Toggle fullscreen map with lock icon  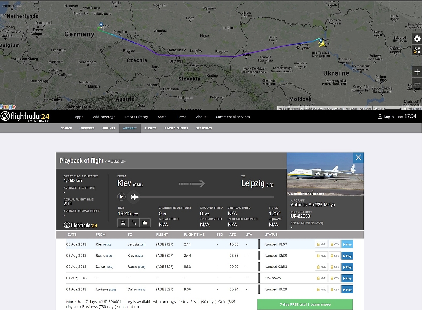[x=417, y=50]
